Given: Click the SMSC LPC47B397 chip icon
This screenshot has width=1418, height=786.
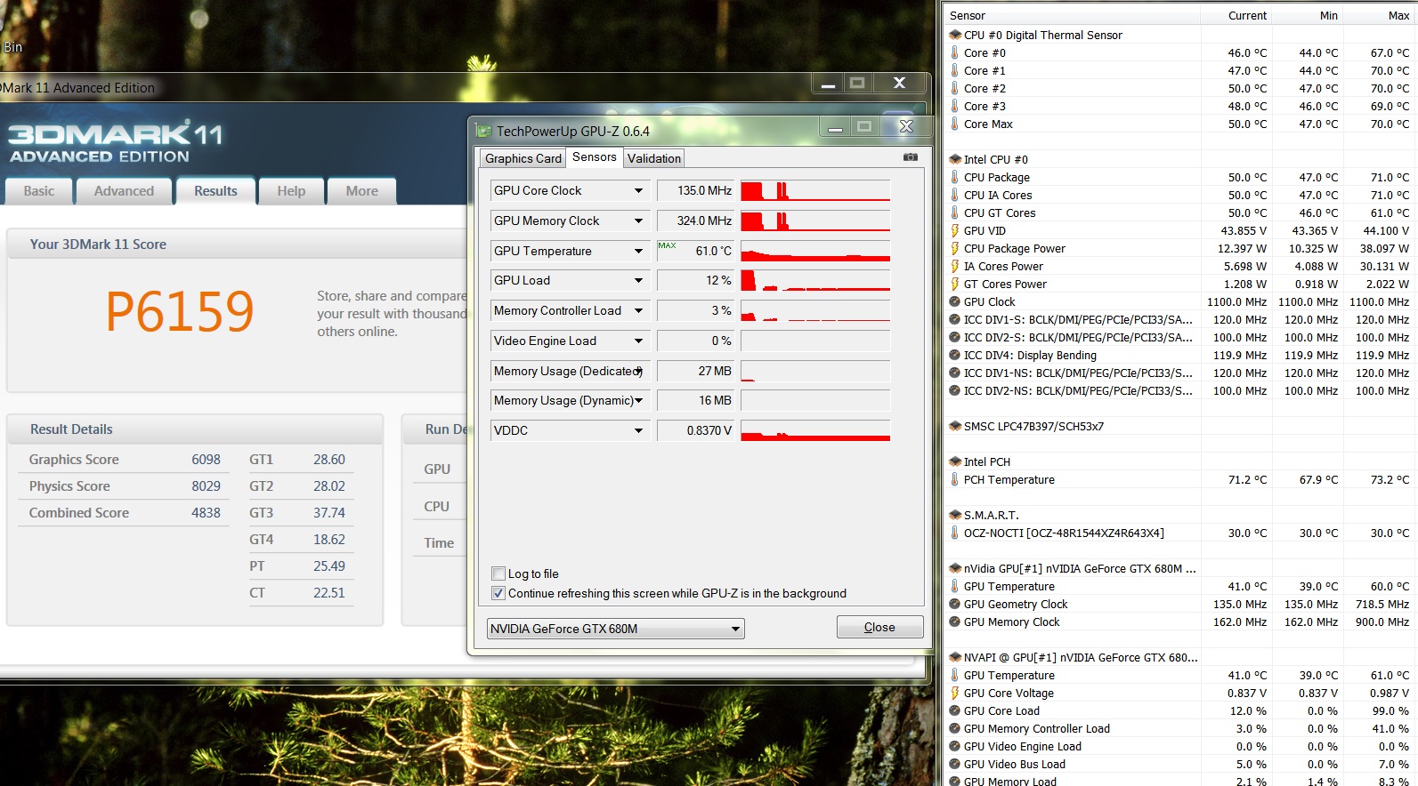Looking at the screenshot, I should [955, 426].
